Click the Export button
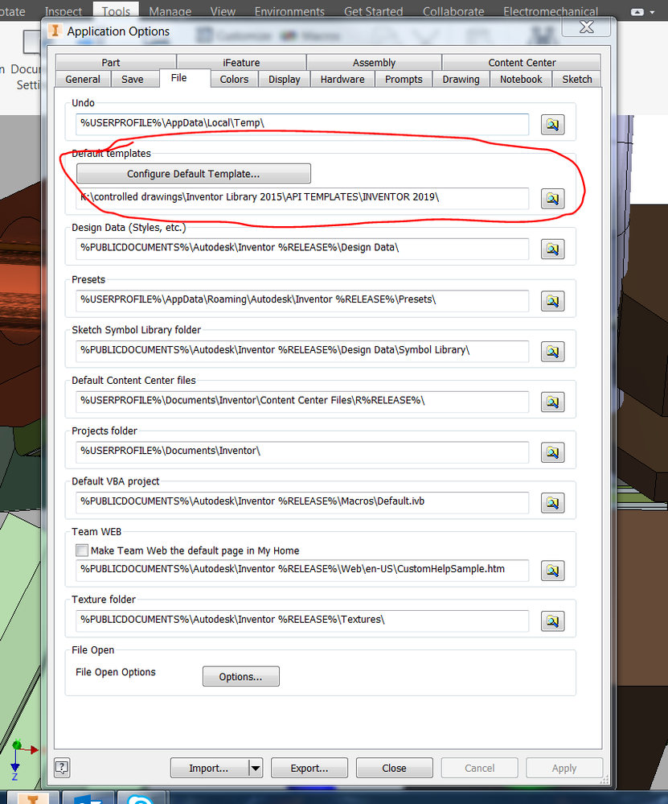Image resolution: width=668 pixels, height=804 pixels. (309, 768)
